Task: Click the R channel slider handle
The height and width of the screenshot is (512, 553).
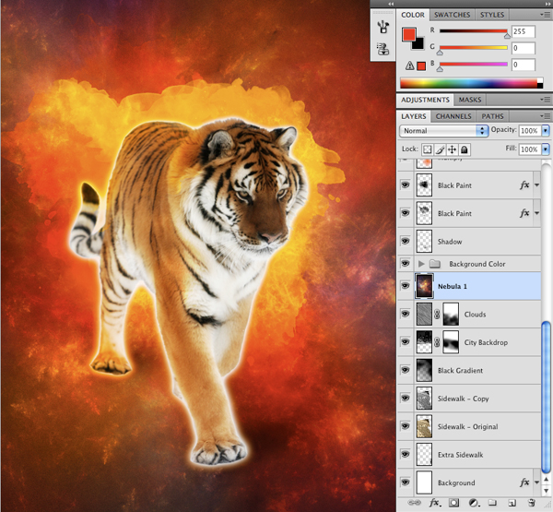Action: [507, 35]
